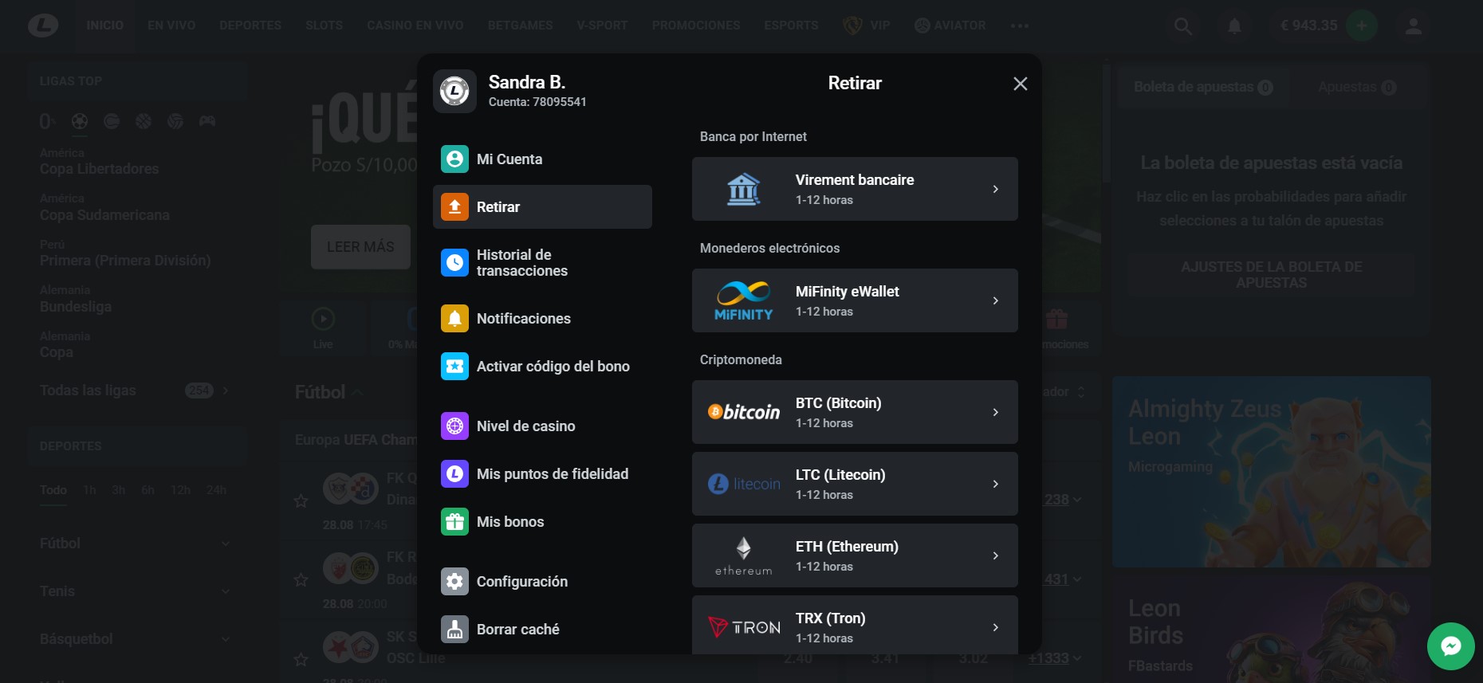1483x683 pixels.
Task: Click the bitcoin logo
Action: click(744, 412)
